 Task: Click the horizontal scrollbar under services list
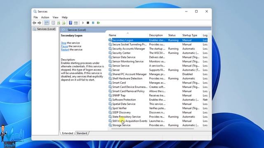click(x=152, y=129)
